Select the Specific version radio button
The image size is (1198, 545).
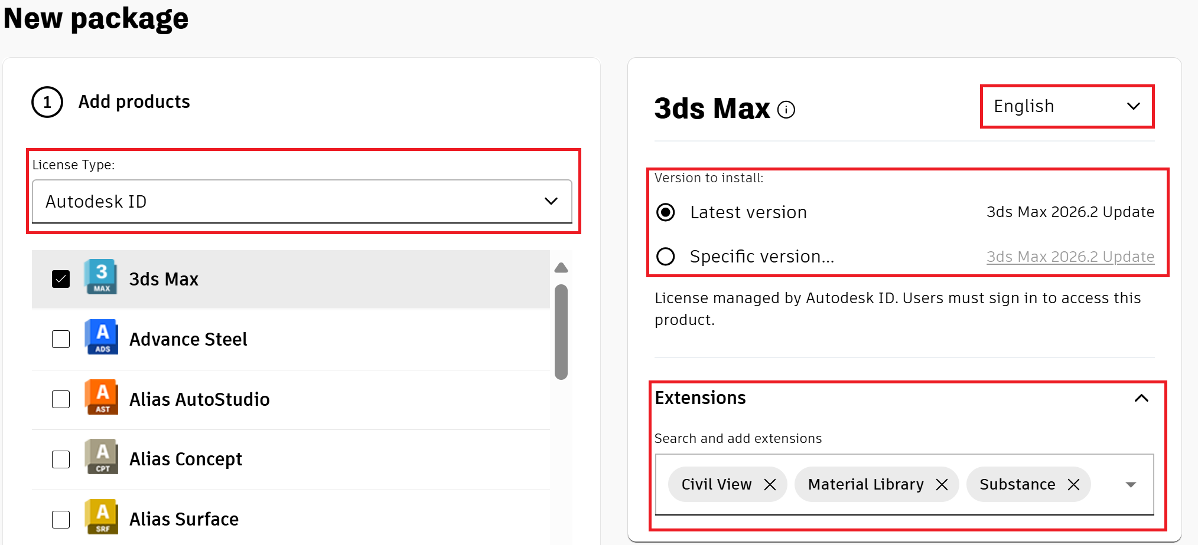tap(666, 256)
